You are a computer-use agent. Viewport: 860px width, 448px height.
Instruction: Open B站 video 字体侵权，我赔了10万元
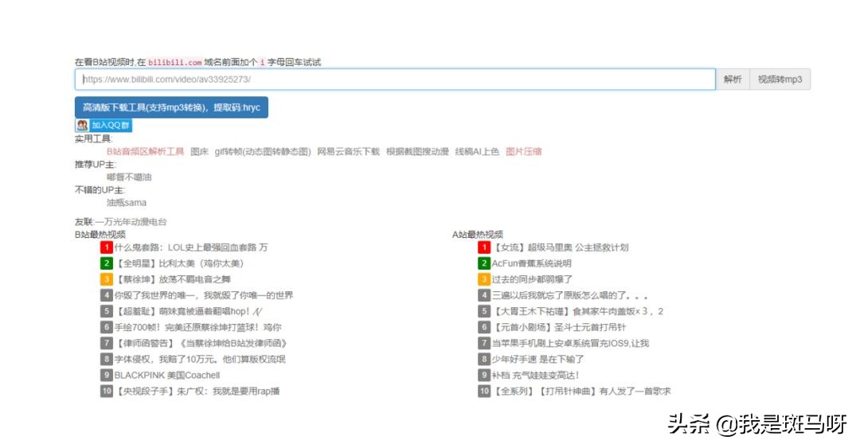200,359
